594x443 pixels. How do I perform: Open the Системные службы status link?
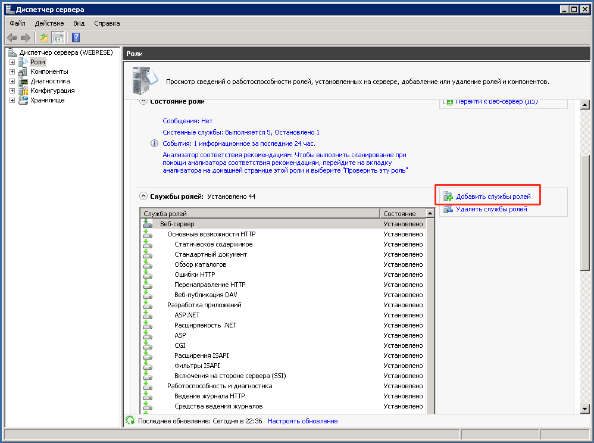[x=241, y=132]
